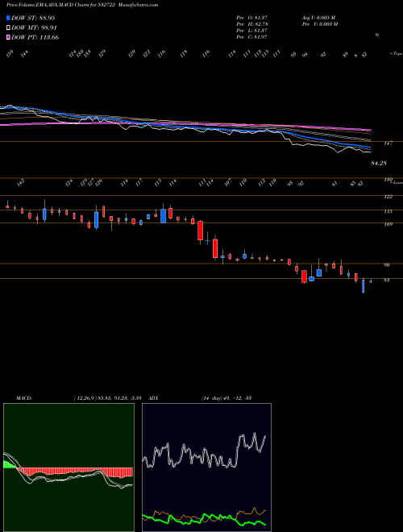Screen dimensions: 403x532
Task: Click the magenta DOW PT legend swatch
Action: 8,37
